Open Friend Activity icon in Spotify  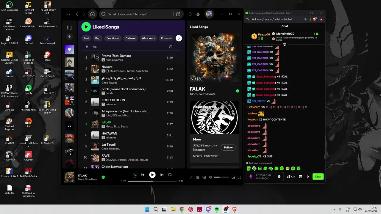point(198,14)
